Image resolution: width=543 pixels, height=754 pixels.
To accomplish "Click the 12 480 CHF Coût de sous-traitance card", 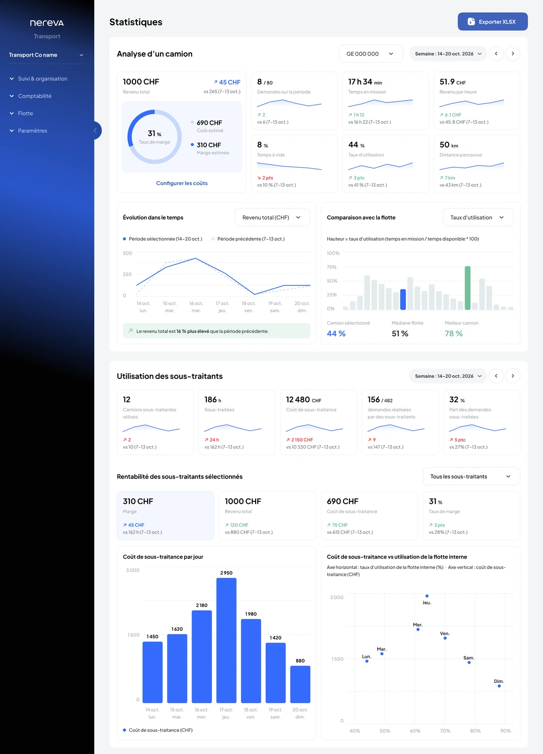I will click(318, 422).
